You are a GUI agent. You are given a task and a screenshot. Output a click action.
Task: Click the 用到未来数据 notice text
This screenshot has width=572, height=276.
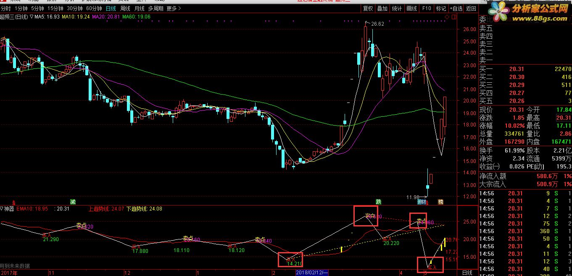(x=15, y=266)
